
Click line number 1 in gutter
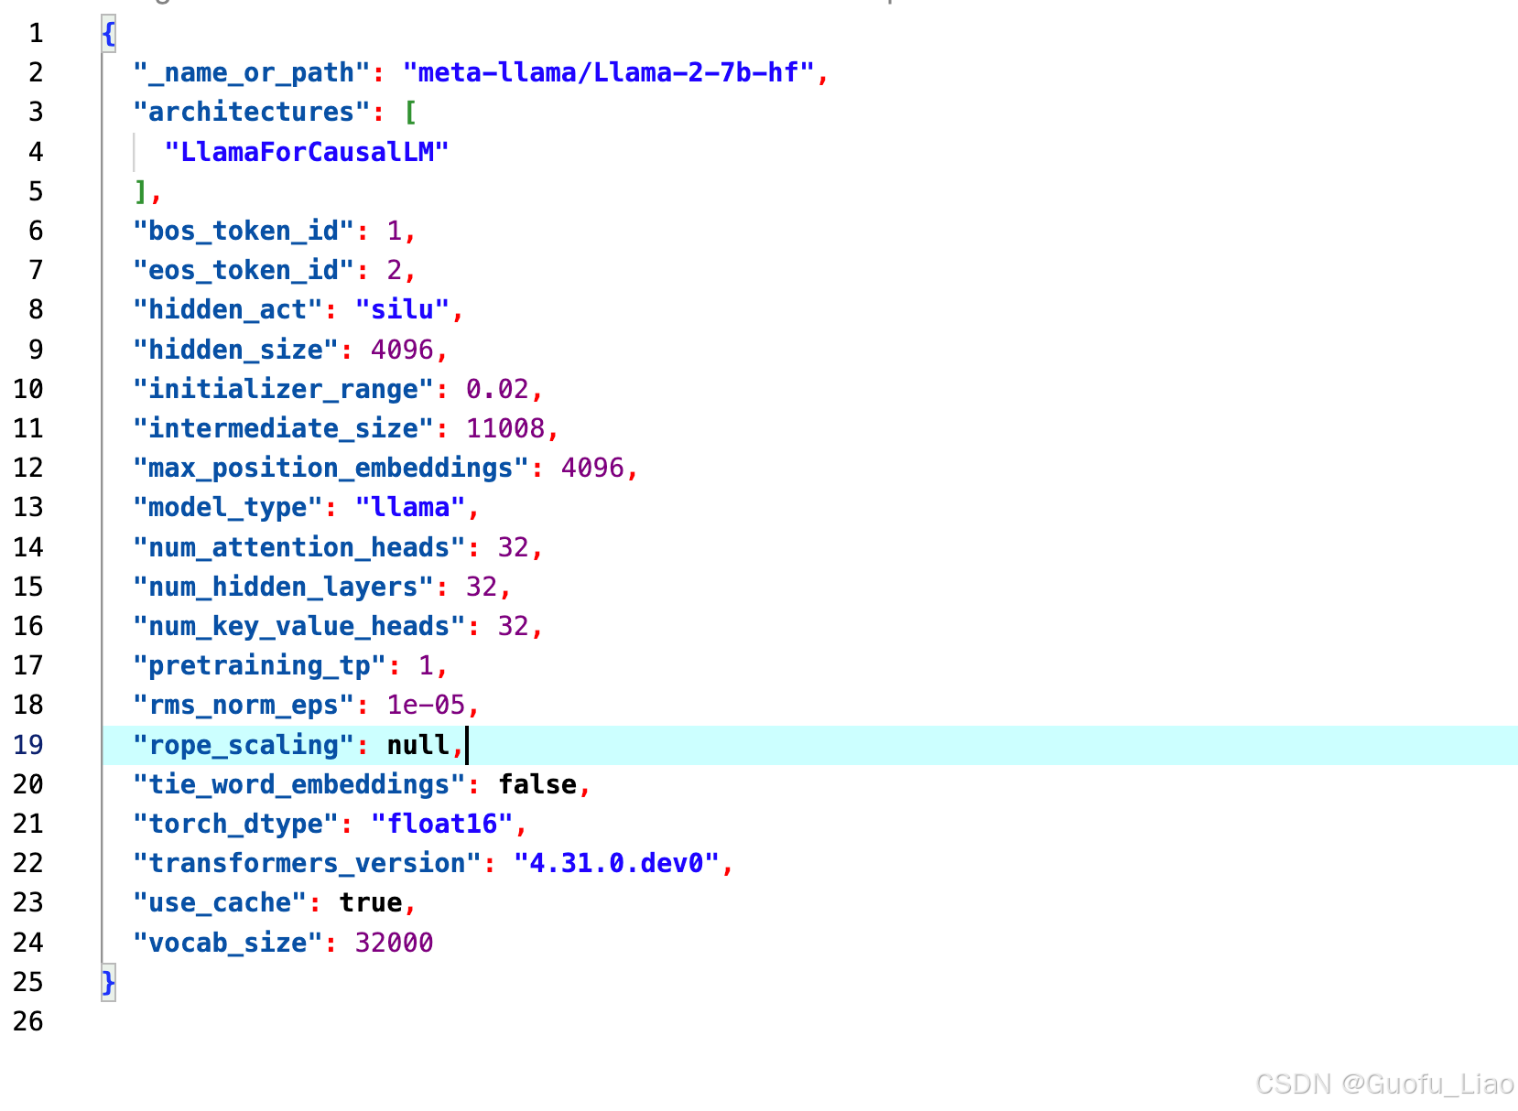pyautogui.click(x=36, y=34)
